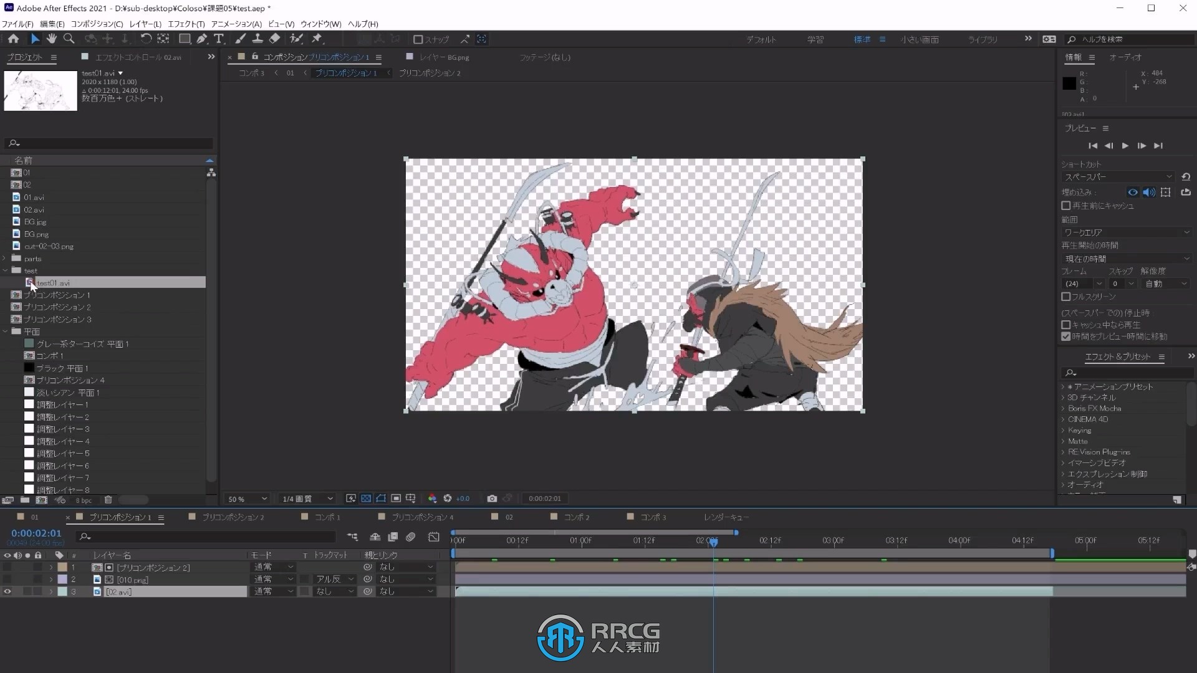This screenshot has width=1197, height=673.
Task: Toggle snapping checkbox in toolbar
Action: click(418, 39)
